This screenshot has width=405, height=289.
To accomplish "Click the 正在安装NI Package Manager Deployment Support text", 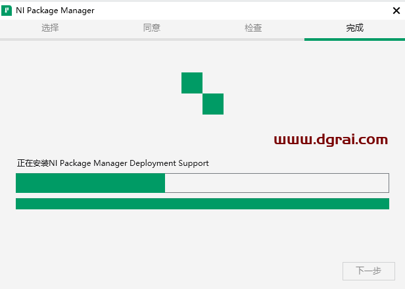I will pyautogui.click(x=113, y=163).
